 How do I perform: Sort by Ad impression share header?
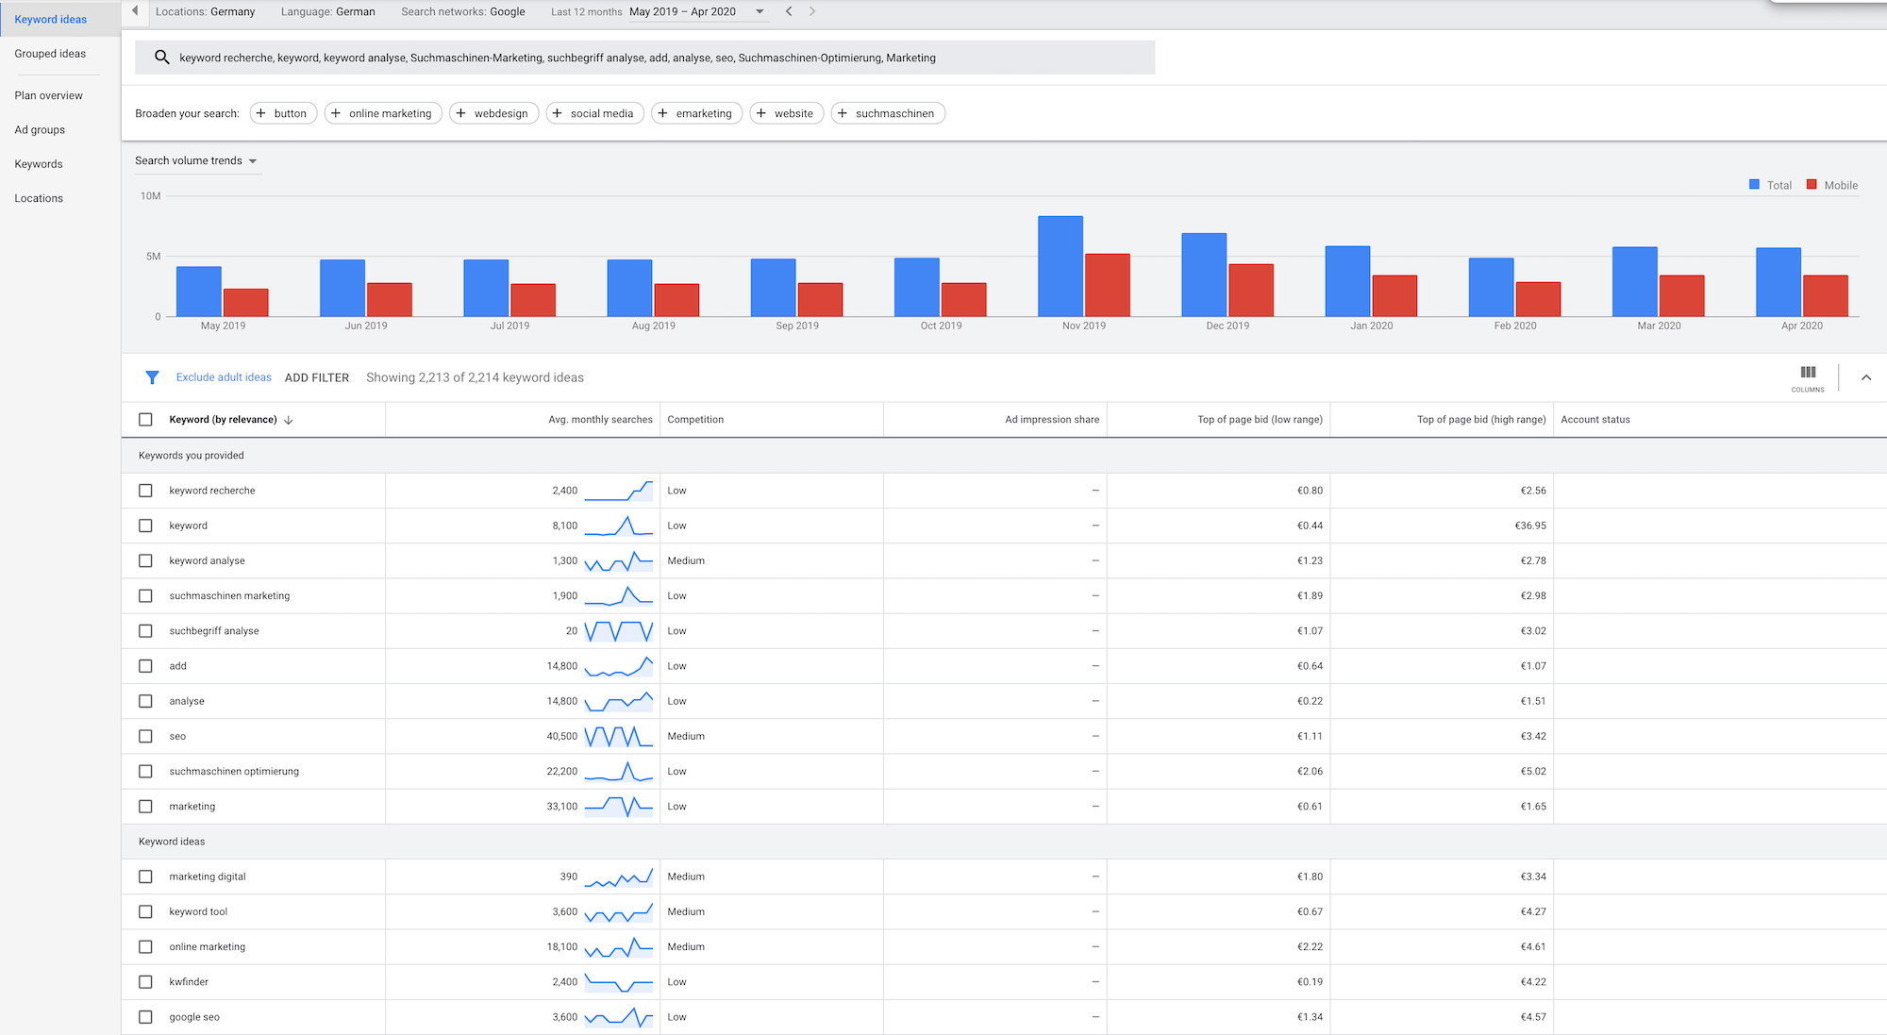[x=1052, y=420]
